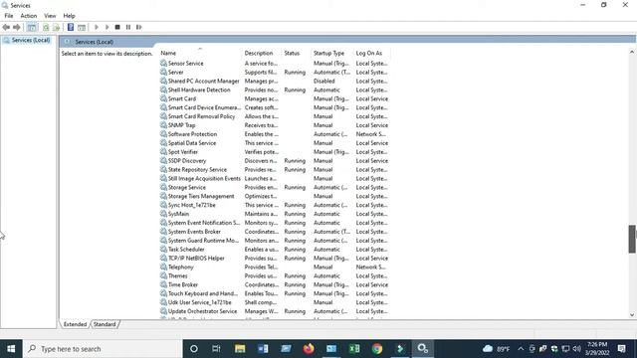Click the Pause Service toolbar button
Viewport: 637px width, 358px height.
(x=128, y=27)
